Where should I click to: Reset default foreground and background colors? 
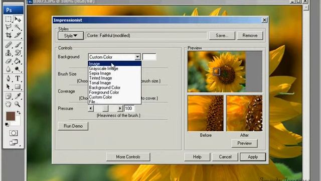coord(7,124)
